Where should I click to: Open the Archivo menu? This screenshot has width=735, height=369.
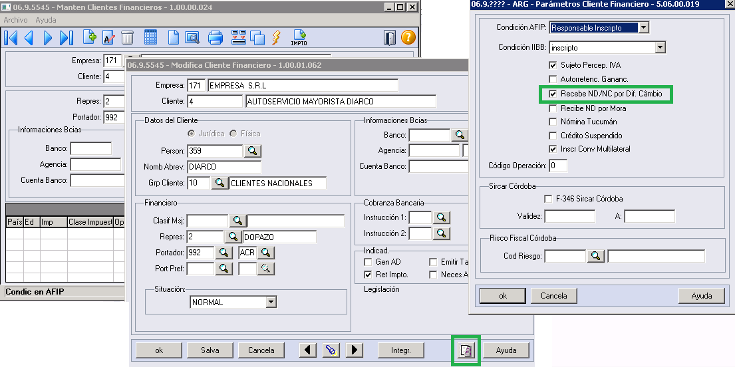point(15,20)
